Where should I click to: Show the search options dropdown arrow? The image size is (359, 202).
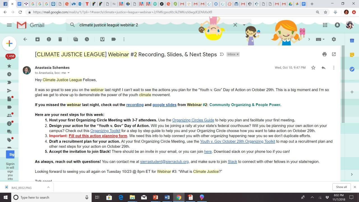coord(244,25)
